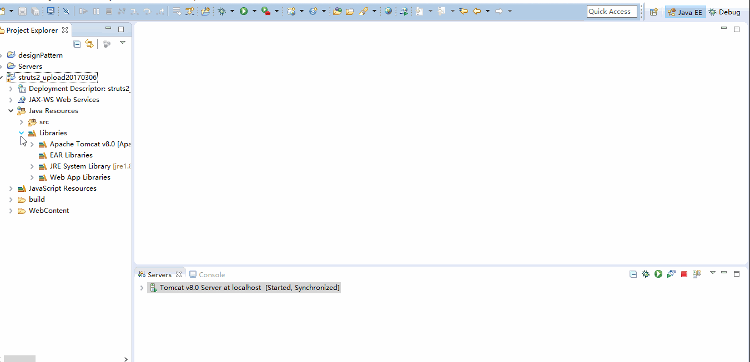Click horizontal scrollbar in Project Explorer
This screenshot has height=362, width=750.
pyautogui.click(x=19, y=359)
